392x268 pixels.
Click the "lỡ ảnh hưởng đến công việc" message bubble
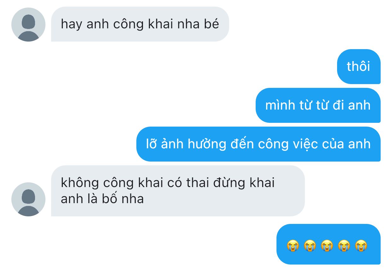[x=258, y=144]
